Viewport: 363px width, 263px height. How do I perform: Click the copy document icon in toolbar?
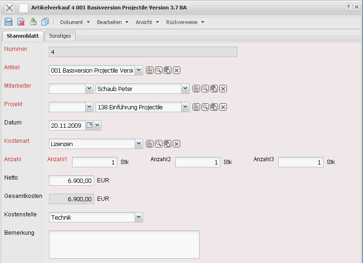45,22
